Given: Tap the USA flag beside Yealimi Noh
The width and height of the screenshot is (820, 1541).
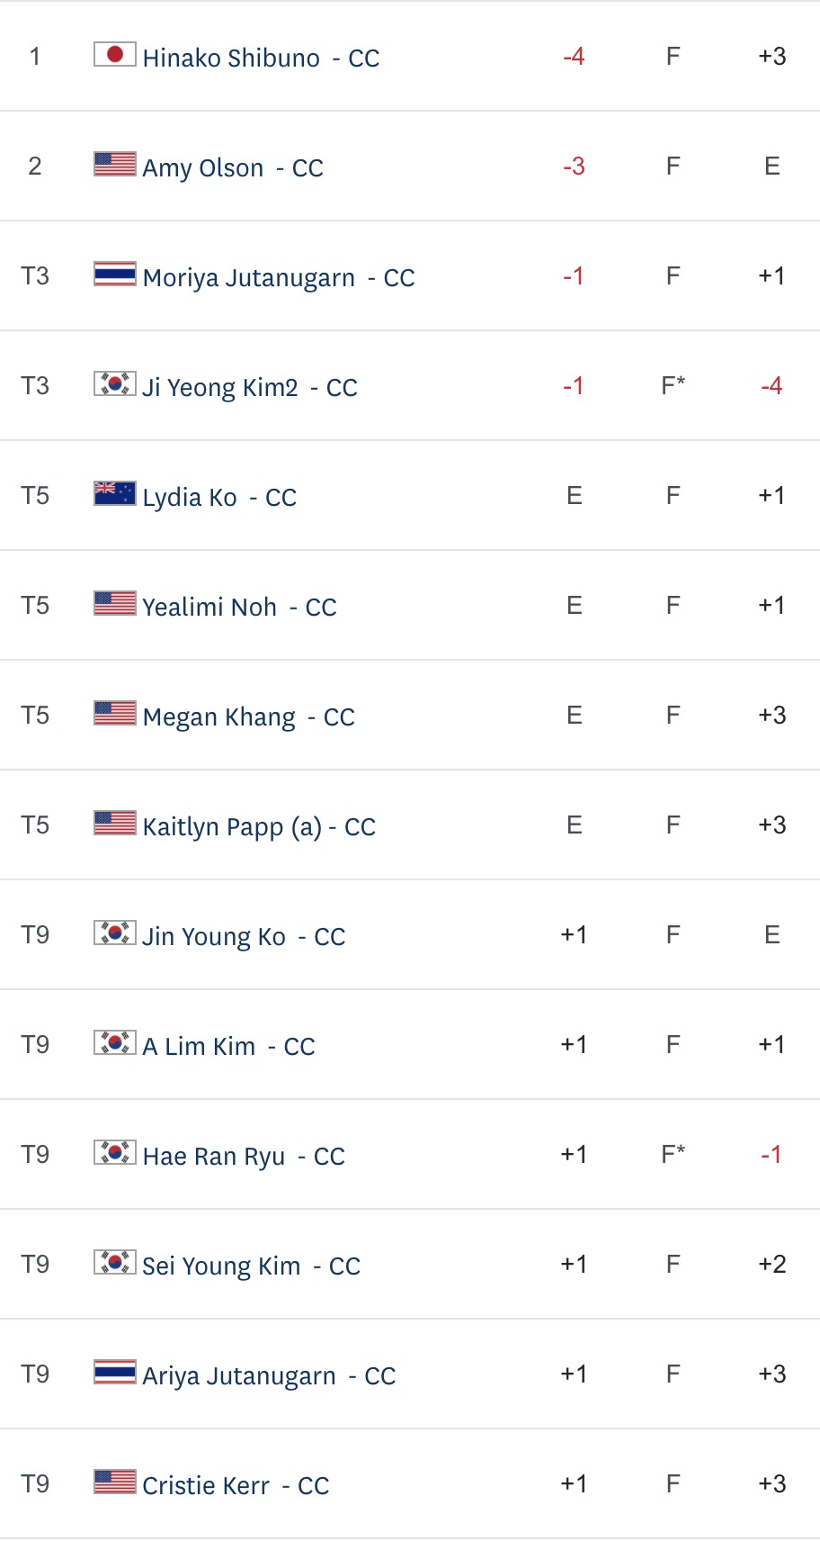Looking at the screenshot, I should coord(115,604).
